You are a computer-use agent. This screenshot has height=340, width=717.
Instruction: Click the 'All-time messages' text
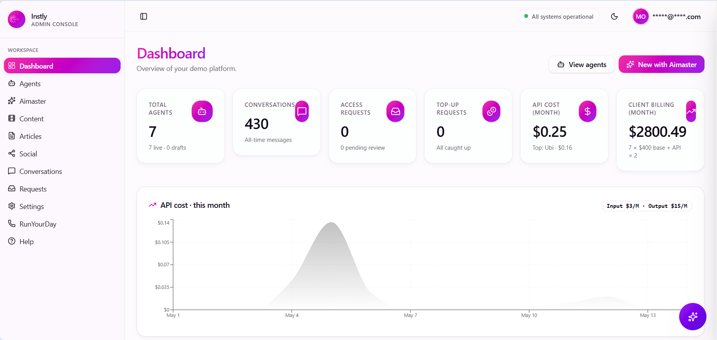268,140
